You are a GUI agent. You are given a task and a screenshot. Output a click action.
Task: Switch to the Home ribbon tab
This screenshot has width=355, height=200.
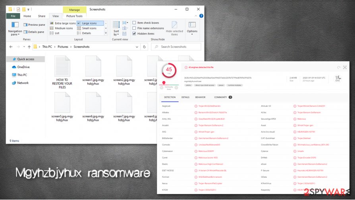pos(27,16)
